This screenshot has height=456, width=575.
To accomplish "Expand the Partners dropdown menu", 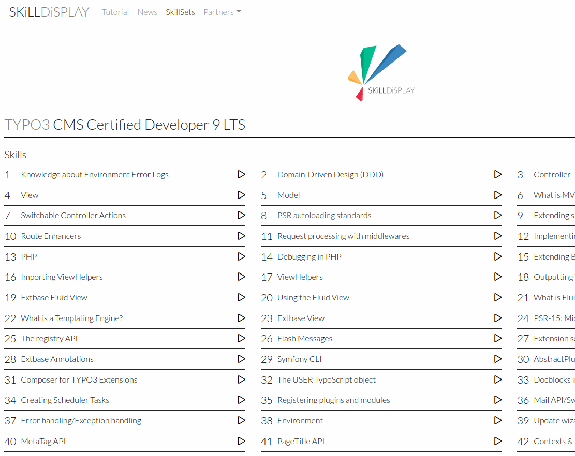I will pos(222,12).
